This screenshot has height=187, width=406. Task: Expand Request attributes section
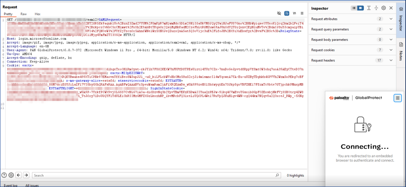pos(391,19)
